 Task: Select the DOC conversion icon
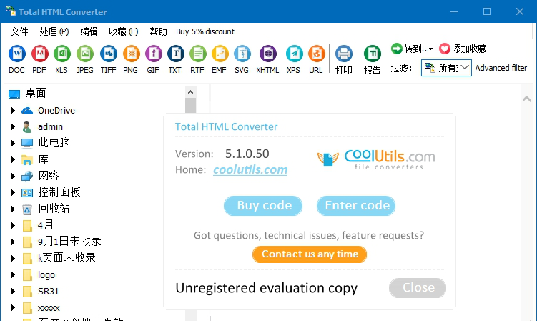[x=16, y=54]
